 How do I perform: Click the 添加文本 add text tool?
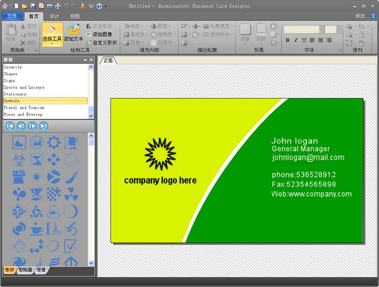tap(73, 34)
